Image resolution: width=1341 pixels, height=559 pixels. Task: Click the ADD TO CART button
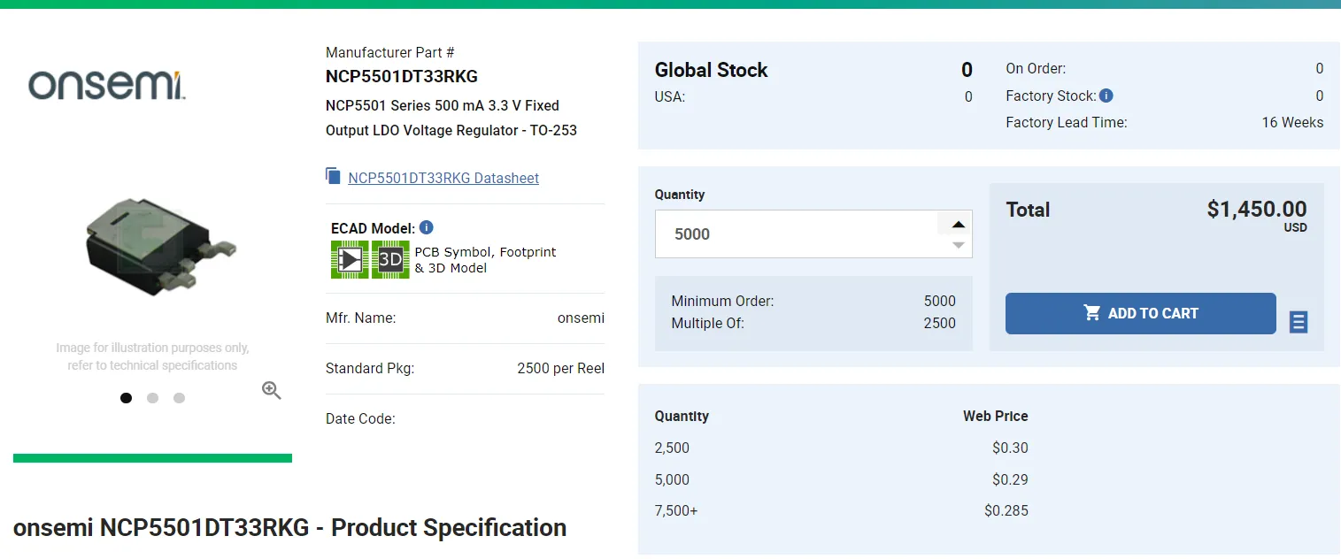(1140, 313)
